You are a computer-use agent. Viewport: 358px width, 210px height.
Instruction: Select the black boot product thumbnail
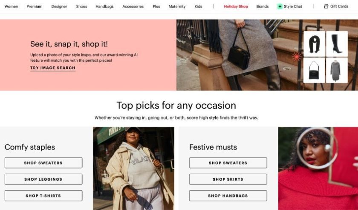(337, 44)
